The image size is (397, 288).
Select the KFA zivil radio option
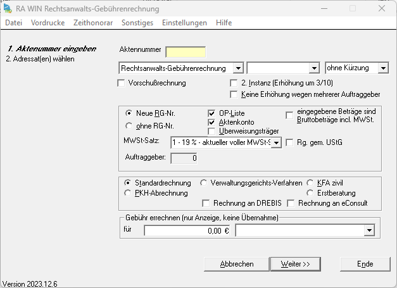click(x=310, y=183)
